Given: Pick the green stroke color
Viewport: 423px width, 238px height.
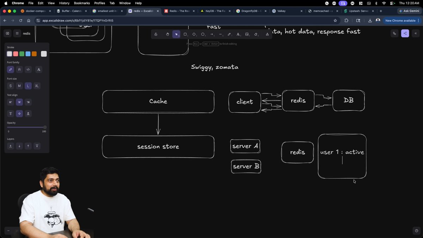Looking at the screenshot, I should 22,54.
